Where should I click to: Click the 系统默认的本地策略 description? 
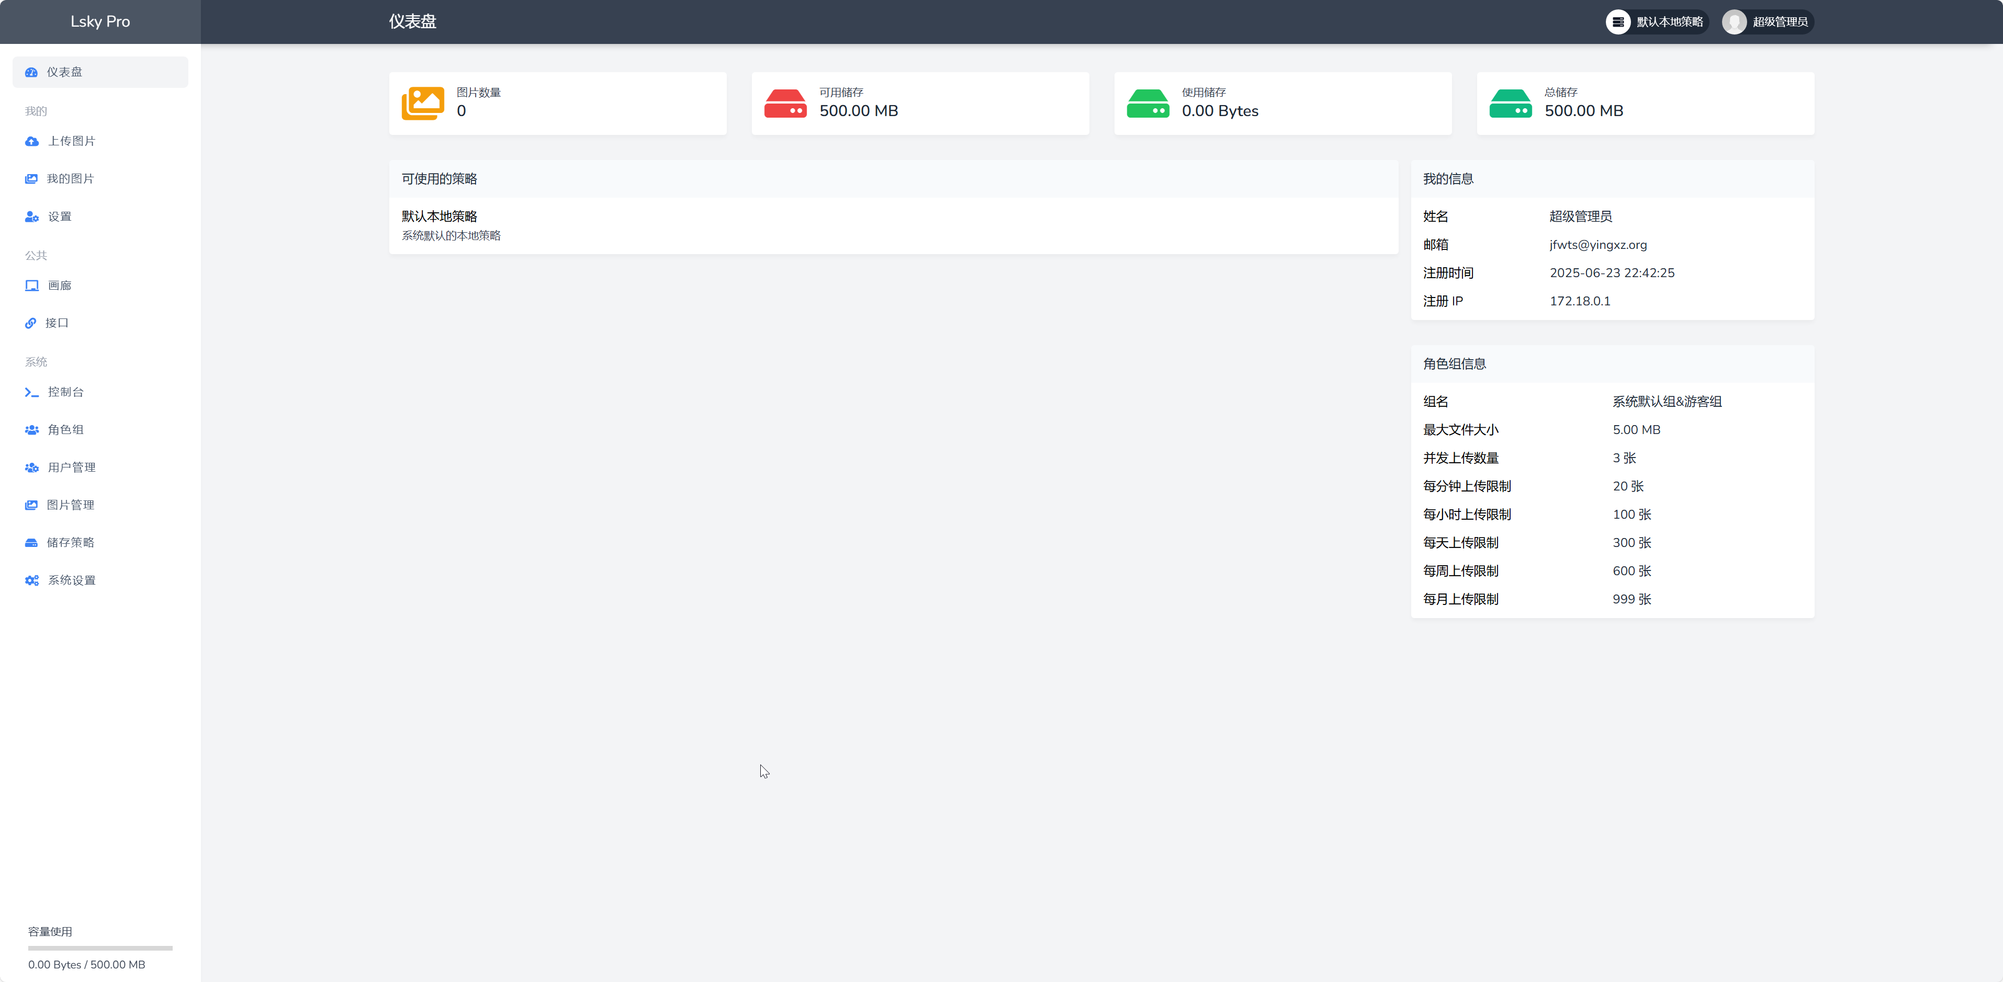tap(451, 235)
